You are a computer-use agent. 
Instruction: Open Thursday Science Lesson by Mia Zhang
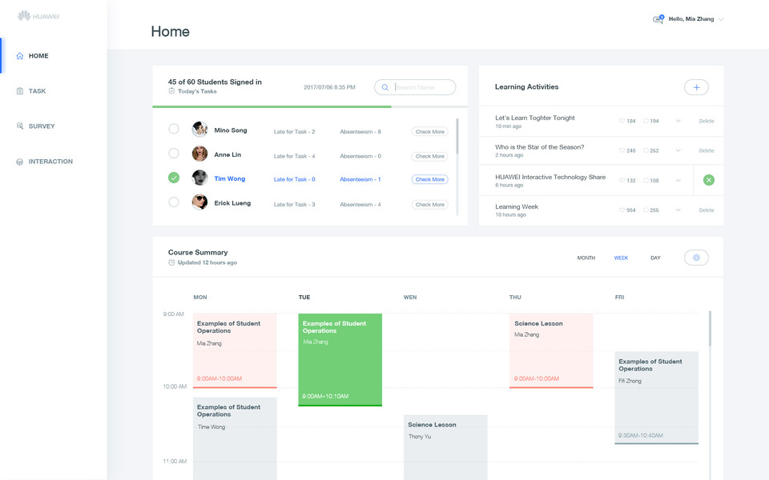[551, 350]
